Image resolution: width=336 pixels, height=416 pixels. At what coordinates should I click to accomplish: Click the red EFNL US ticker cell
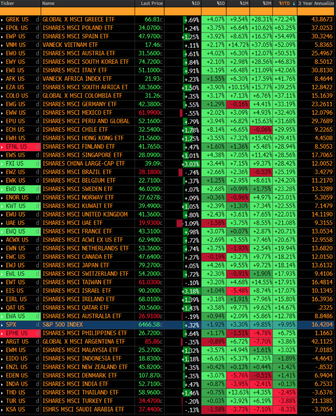click(x=20, y=147)
